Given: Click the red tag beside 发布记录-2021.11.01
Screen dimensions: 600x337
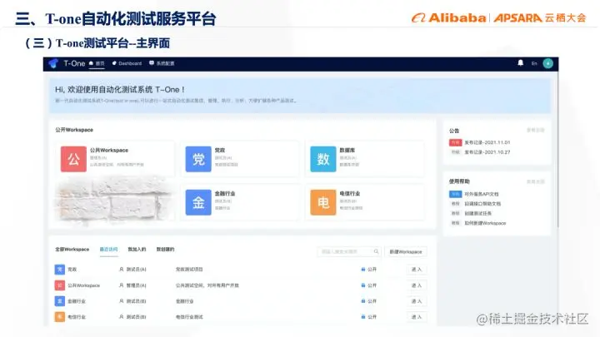Looking at the screenshot, I should pos(455,142).
